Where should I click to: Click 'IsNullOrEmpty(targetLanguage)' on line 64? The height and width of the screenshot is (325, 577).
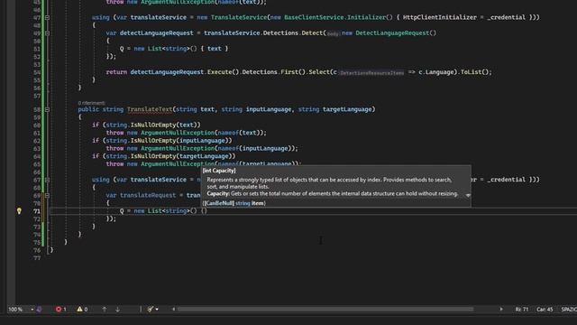click(183, 156)
